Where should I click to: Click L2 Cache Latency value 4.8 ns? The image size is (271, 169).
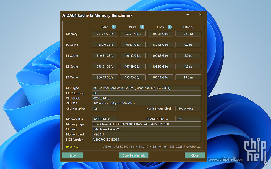coord(188,66)
